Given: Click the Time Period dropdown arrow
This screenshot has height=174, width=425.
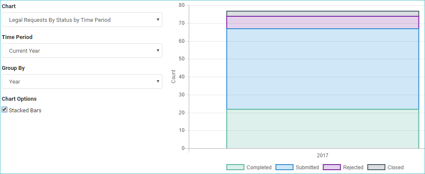Looking at the screenshot, I should (x=158, y=51).
